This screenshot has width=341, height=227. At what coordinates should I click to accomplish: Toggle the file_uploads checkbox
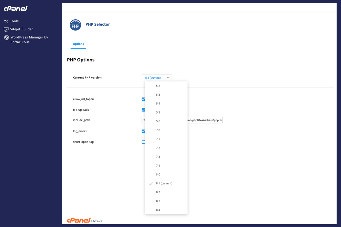144,110
